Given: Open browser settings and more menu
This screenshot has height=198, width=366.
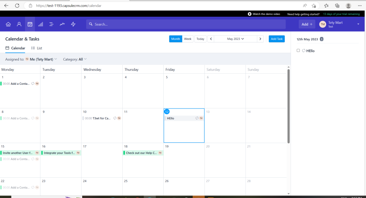Looking at the screenshot, I should point(360,6).
